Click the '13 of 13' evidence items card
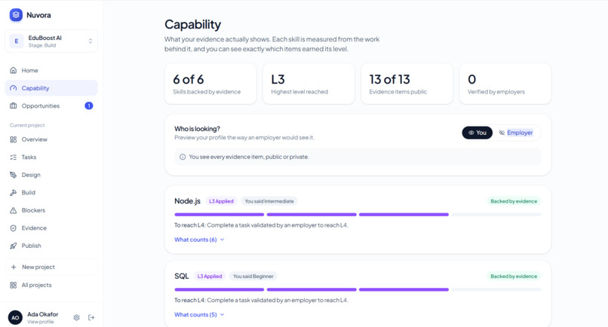The height and width of the screenshot is (327, 608). (407, 84)
